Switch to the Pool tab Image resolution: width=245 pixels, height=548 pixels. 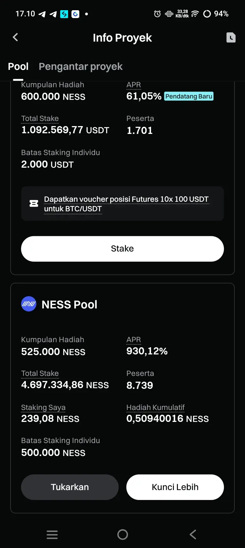coord(18,66)
